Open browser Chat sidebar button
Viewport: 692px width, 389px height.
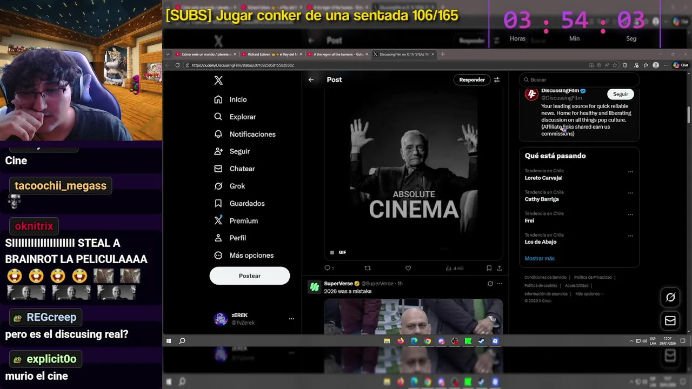(681, 65)
